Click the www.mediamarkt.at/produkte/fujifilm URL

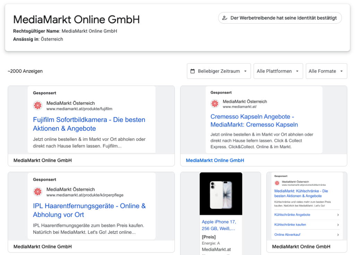coord(79,109)
